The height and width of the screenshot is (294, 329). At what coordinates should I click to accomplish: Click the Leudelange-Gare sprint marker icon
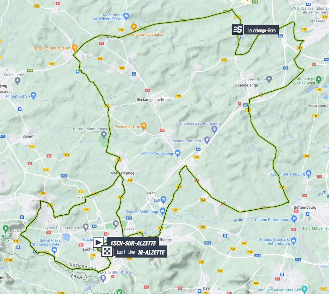[238, 29]
